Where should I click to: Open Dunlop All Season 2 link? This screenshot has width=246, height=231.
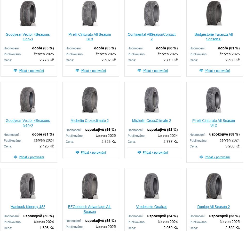click(213, 207)
